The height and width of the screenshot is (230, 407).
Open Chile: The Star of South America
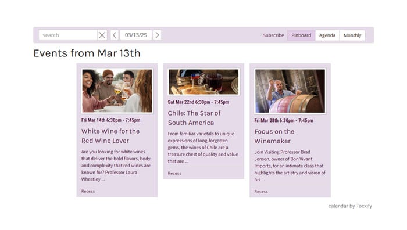coord(194,118)
